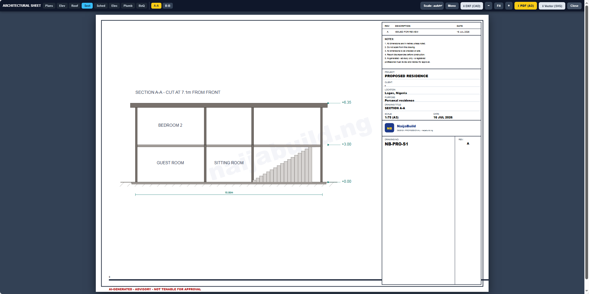
Task: Open the Roof tab
Action: [75, 6]
